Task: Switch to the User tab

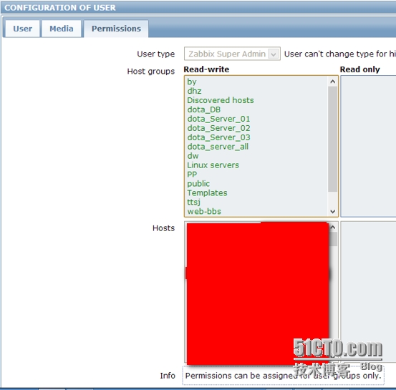Action: 22,29
